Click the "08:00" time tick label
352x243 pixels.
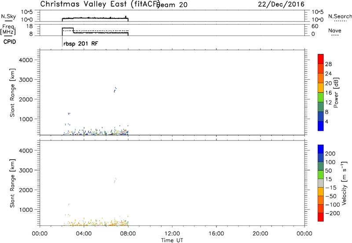click(x=128, y=234)
